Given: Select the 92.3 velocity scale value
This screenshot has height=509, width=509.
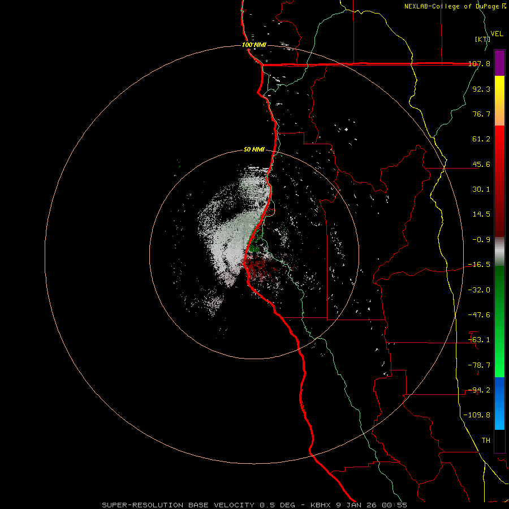Looking at the screenshot, I should pos(481,89).
